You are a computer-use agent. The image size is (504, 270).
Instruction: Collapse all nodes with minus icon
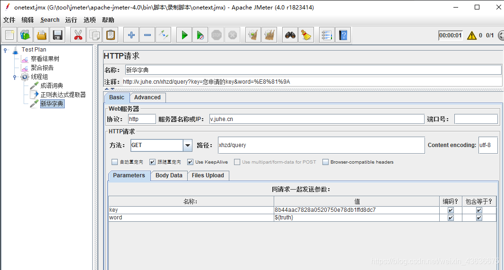[x=147, y=35]
